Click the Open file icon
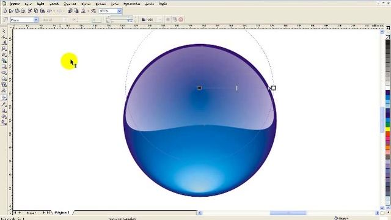Image resolution: width=391 pixels, height=220 pixels. tap(11, 11)
